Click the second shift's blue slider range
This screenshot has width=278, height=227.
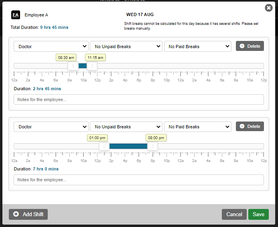pyautogui.click(x=128, y=146)
